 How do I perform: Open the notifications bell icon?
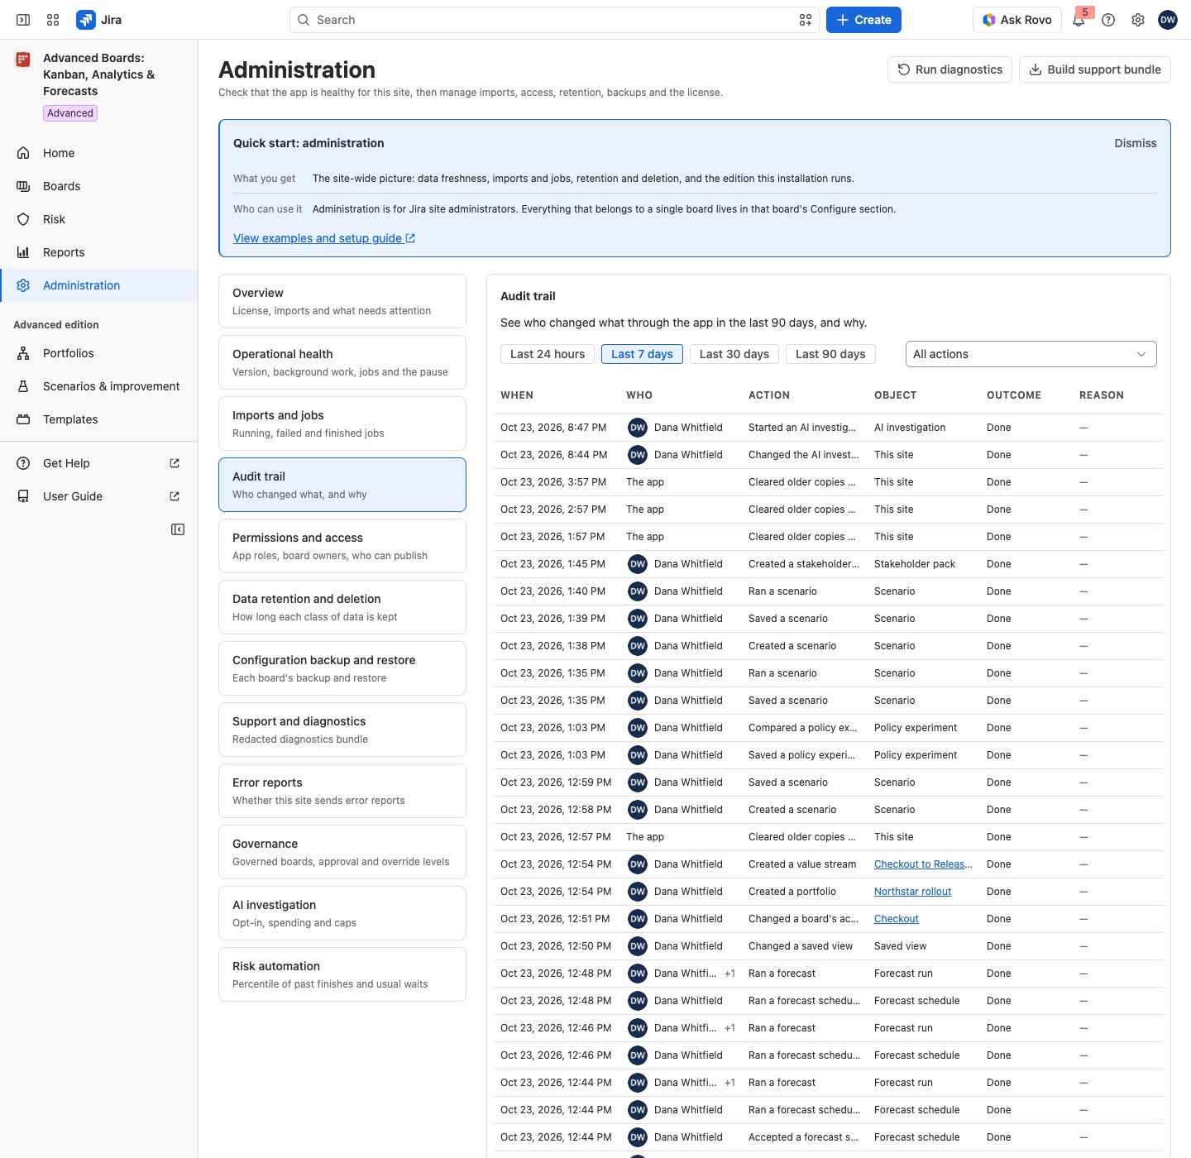pyautogui.click(x=1079, y=20)
